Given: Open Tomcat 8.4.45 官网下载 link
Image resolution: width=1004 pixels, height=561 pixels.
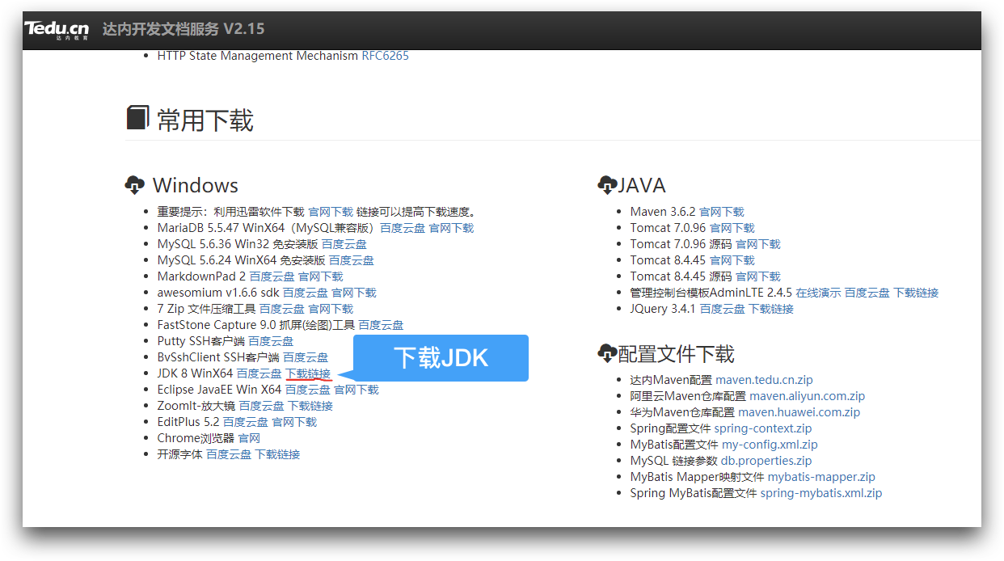Looking at the screenshot, I should pyautogui.click(x=732, y=260).
